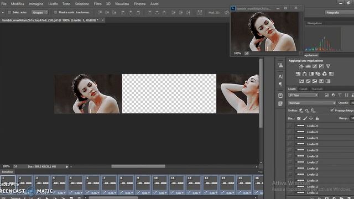Add a Brightness/Contrast adjustment
354x199 pixels.
(301, 66)
